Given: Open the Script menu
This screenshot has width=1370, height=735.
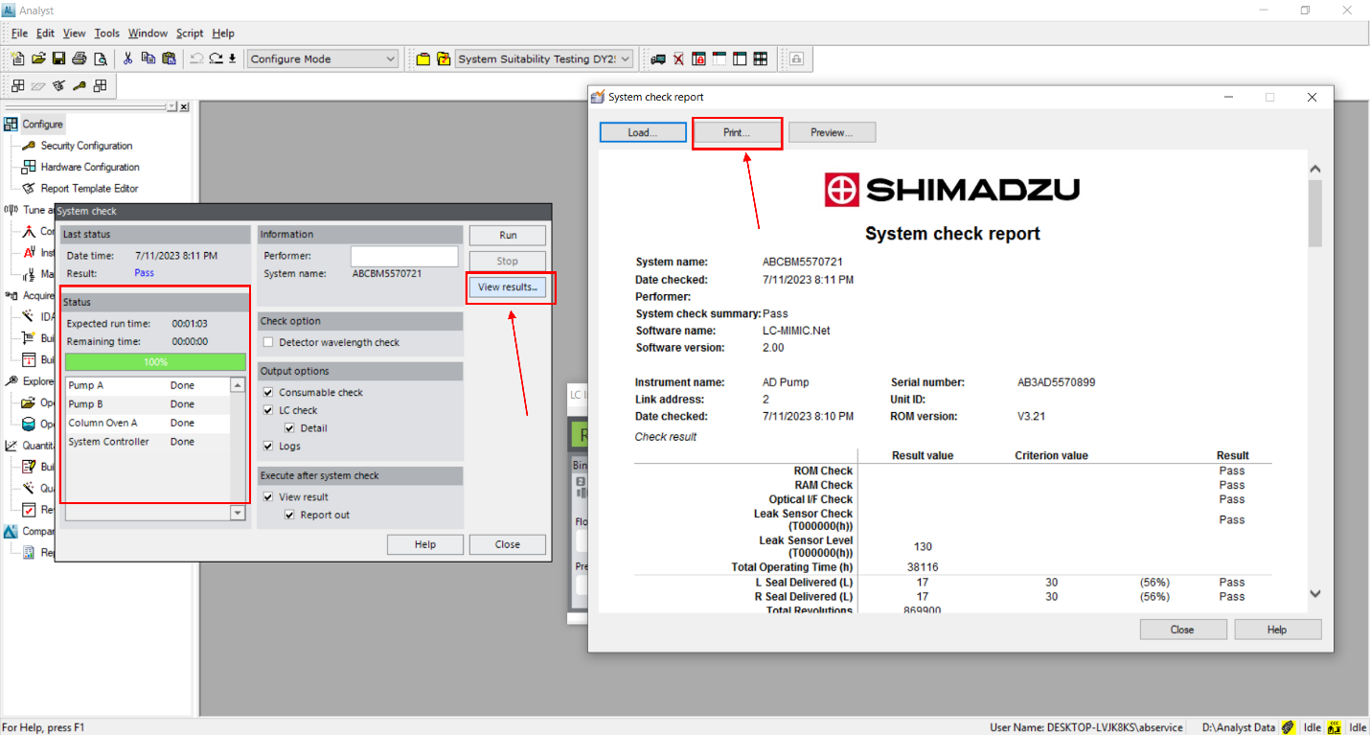Looking at the screenshot, I should pyautogui.click(x=188, y=33).
